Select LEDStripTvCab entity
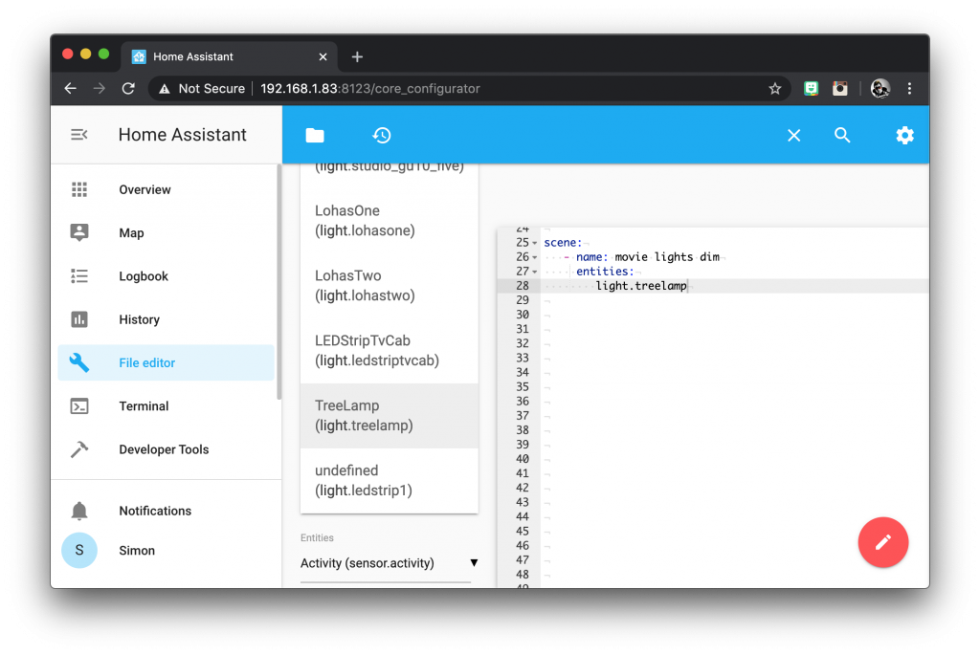This screenshot has height=655, width=980. (x=389, y=350)
